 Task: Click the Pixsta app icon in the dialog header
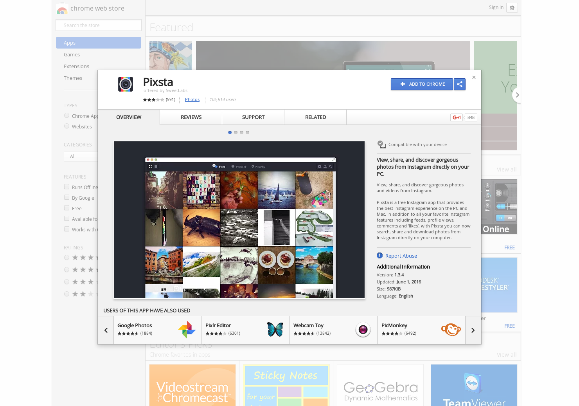point(126,84)
